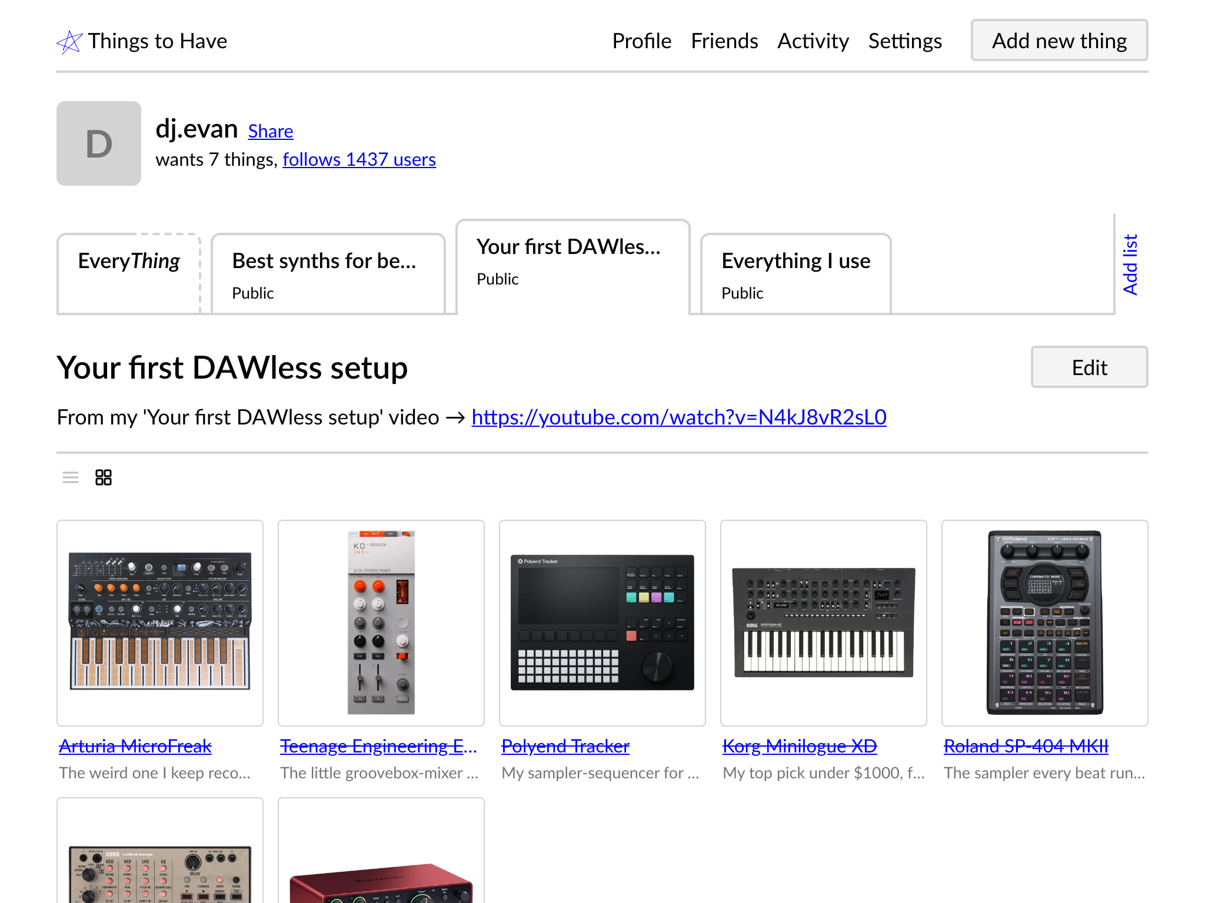Click 'The little groovebox-mixer ...' description
The height and width of the screenshot is (903, 1205).
point(380,773)
